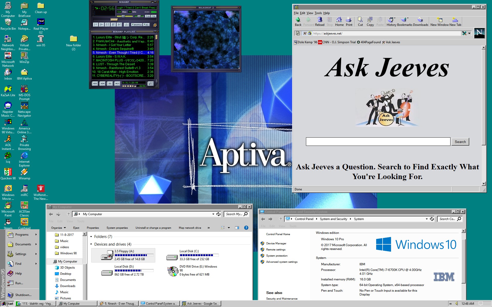Open the Tools menu in Netscape
This screenshot has width=492, height=307.
pyautogui.click(x=318, y=13)
